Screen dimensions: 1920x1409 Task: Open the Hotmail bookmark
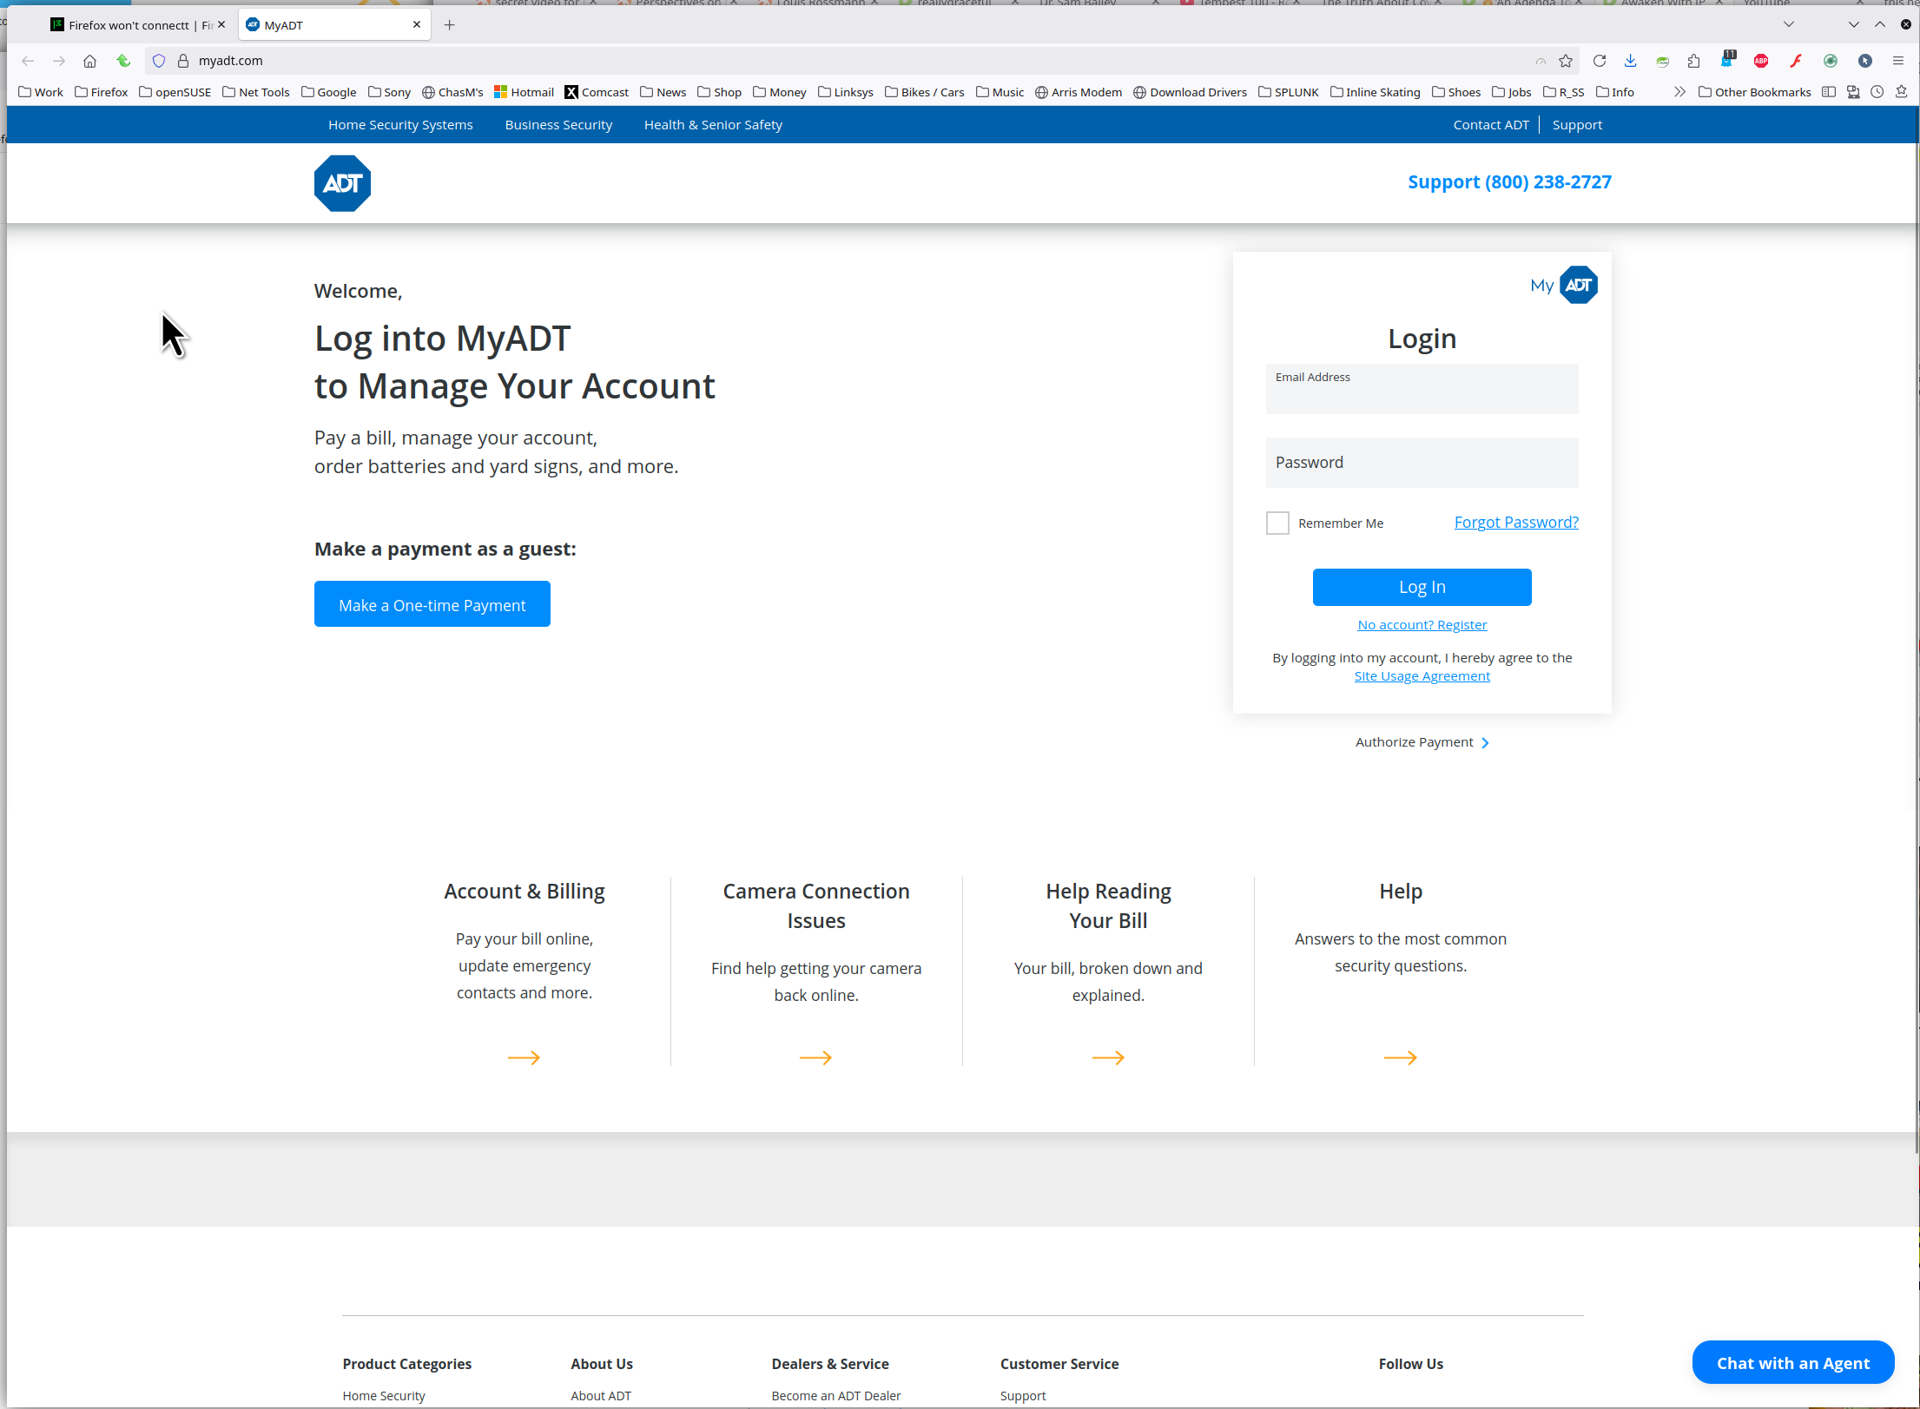coord(524,92)
